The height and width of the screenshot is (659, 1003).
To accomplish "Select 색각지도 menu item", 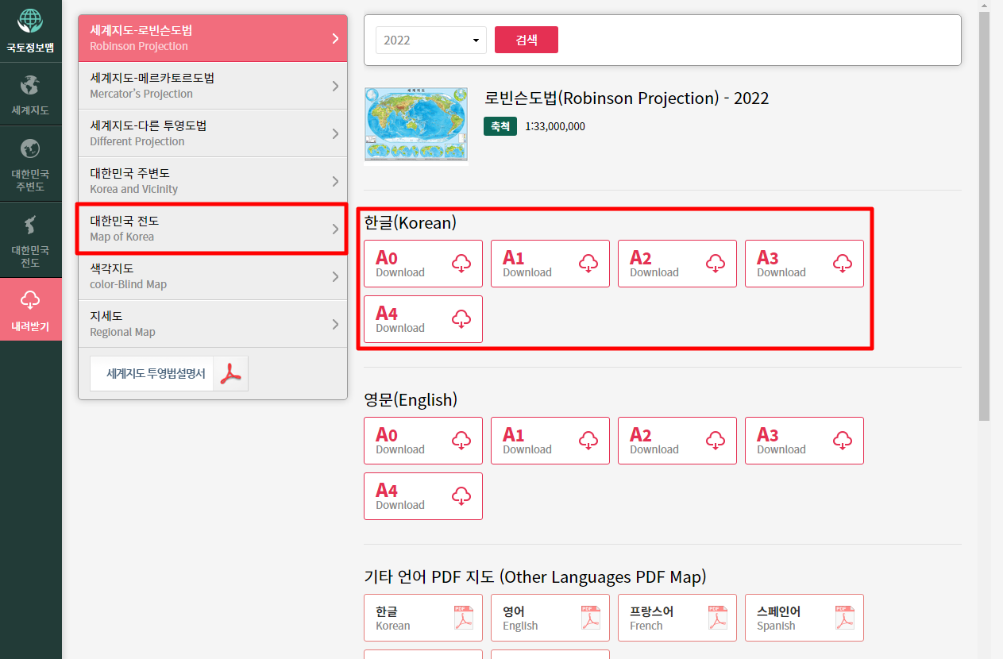I will click(213, 276).
